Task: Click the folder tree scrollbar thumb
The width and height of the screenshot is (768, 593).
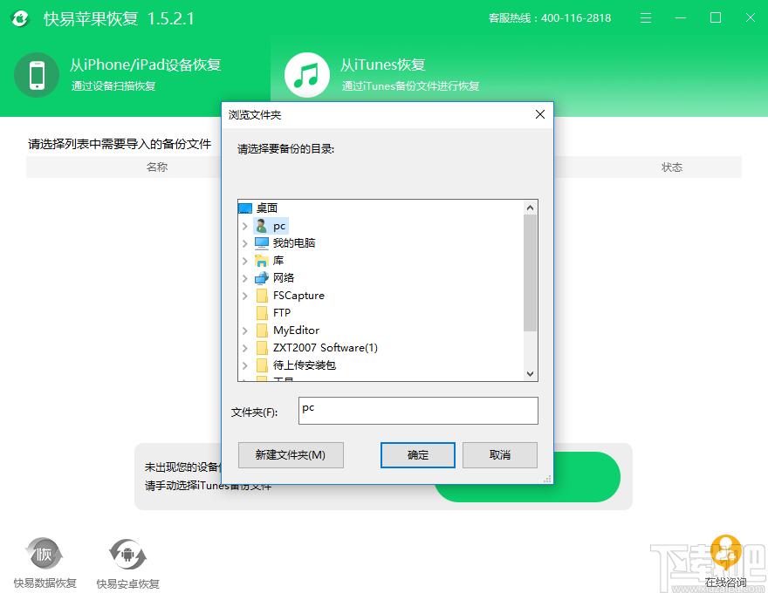Action: click(530, 273)
